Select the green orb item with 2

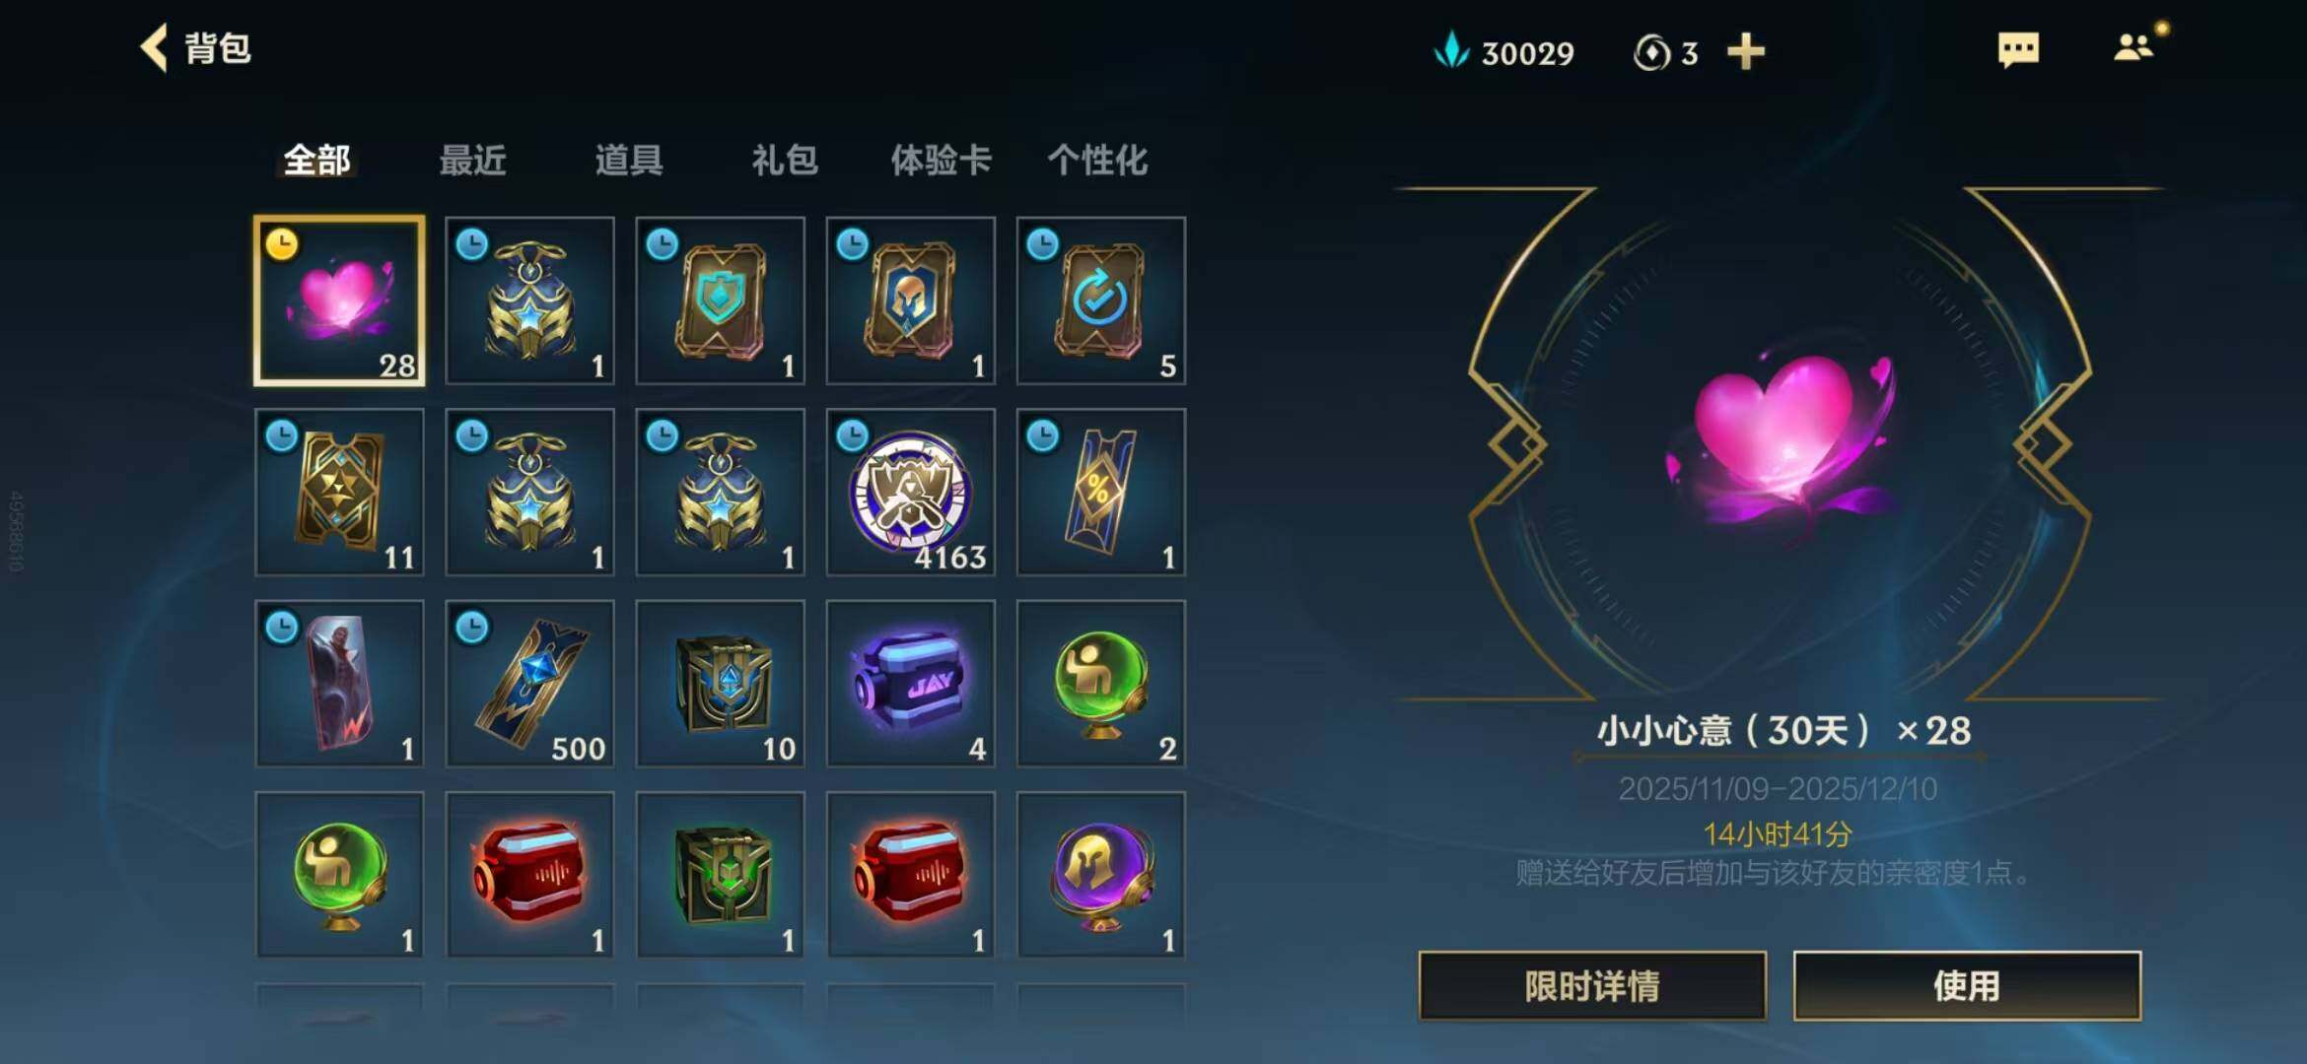1100,683
